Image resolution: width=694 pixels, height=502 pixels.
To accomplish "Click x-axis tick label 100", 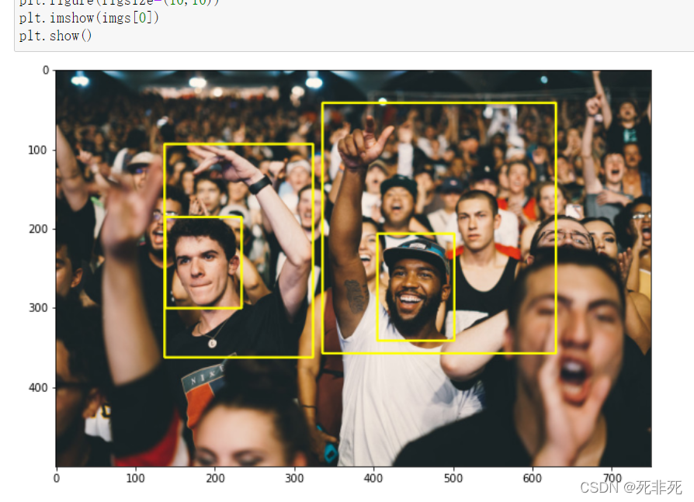I will [x=135, y=478].
